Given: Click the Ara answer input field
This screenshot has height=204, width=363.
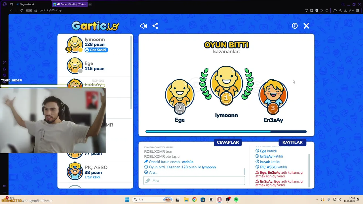Looking at the screenshot, I should (194, 180).
